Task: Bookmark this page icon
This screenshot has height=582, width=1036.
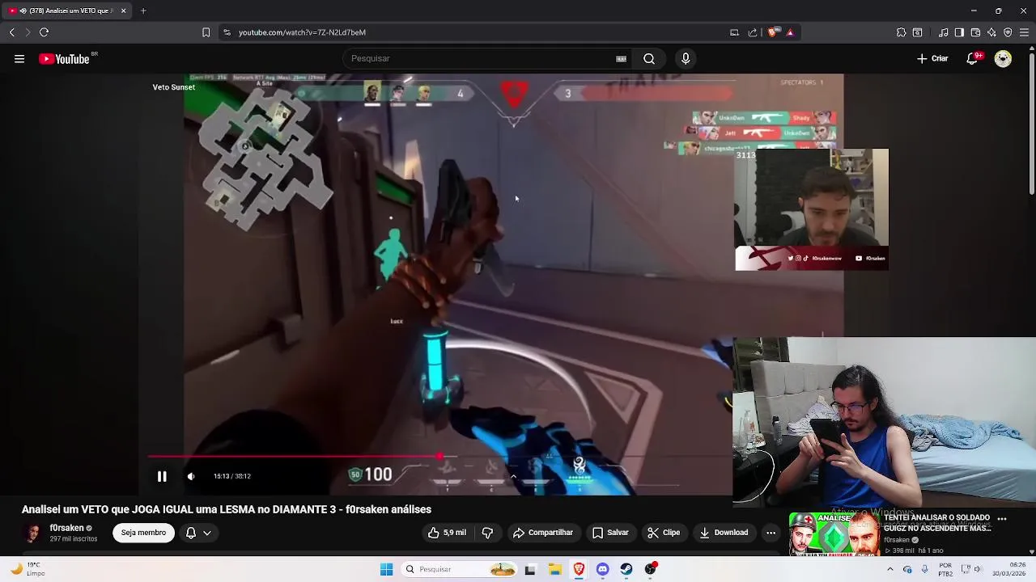Action: tap(206, 32)
